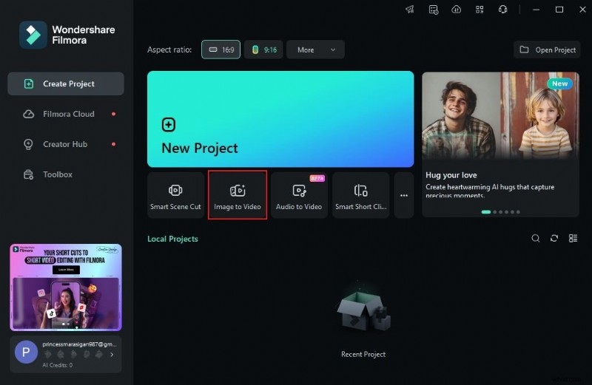Click the paper plane icon in title bar
The width and height of the screenshot is (592, 385).
coord(410,10)
